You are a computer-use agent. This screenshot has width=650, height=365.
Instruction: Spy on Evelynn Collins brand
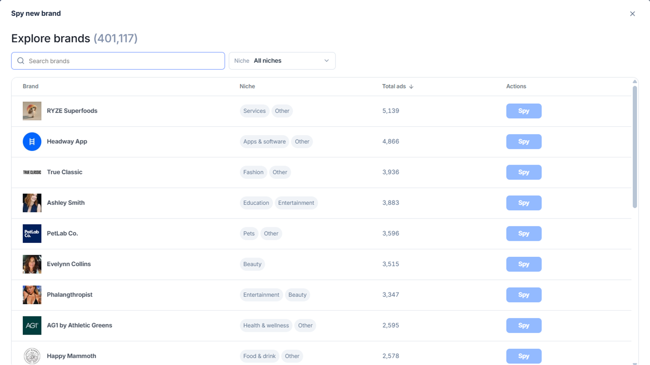pyautogui.click(x=524, y=264)
